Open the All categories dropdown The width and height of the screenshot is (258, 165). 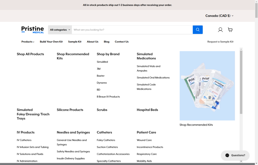point(59,29)
